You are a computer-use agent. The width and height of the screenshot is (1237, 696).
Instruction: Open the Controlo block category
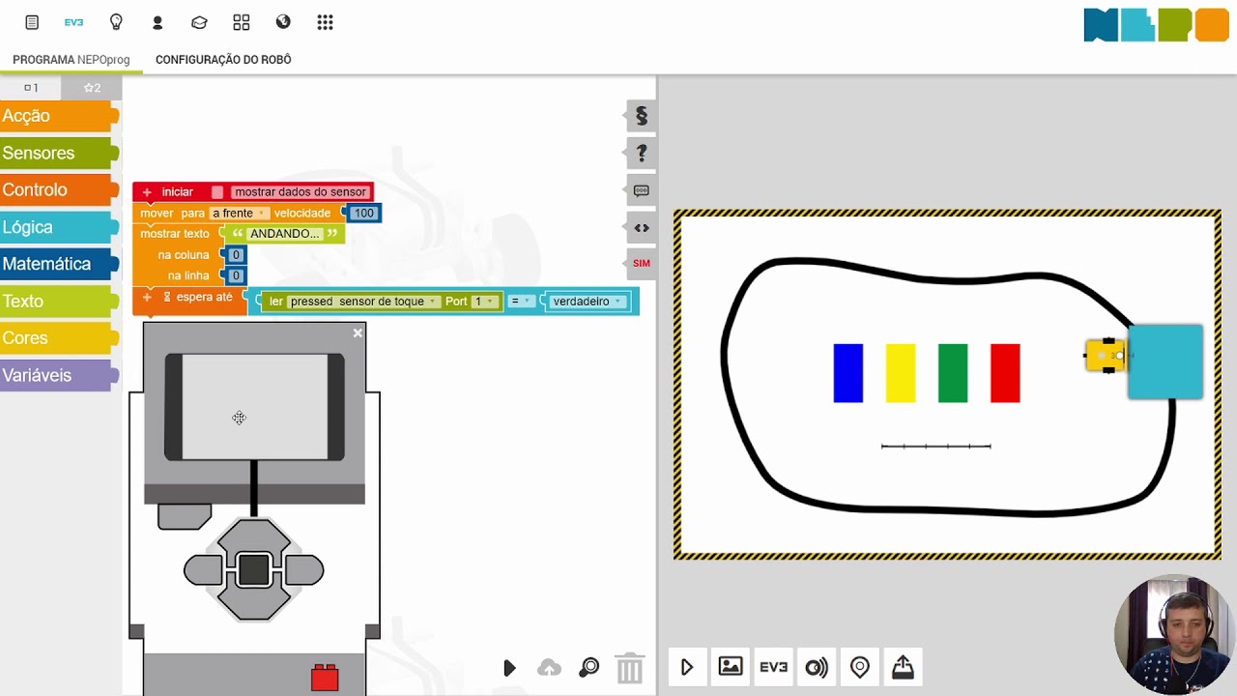(x=58, y=190)
